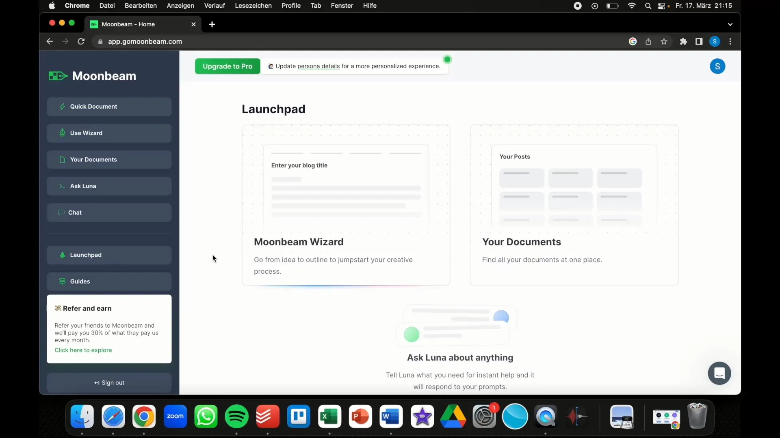Click the Chat bubble icon in sidebar
The image size is (780, 438).
pos(61,213)
